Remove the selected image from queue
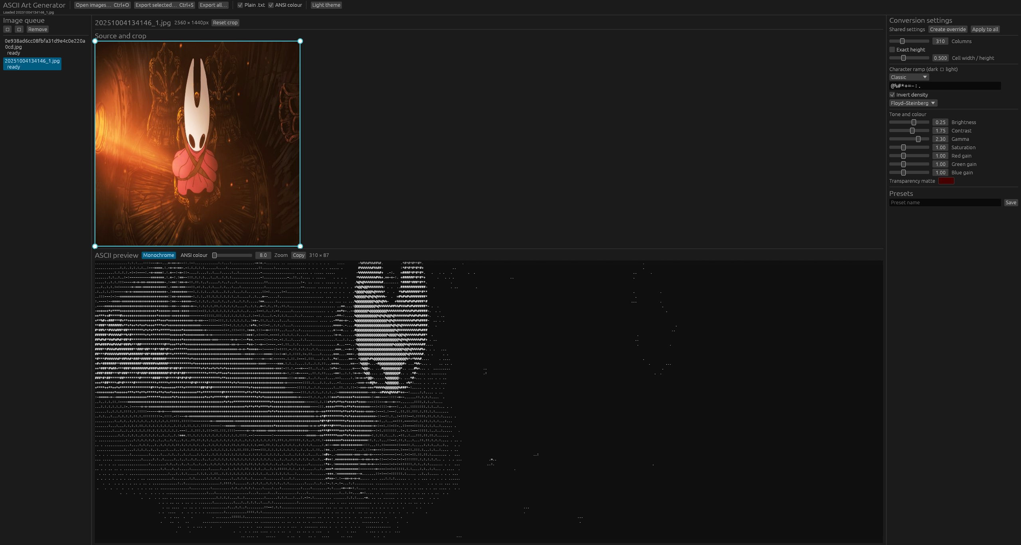The height and width of the screenshot is (545, 1021). [x=38, y=30]
